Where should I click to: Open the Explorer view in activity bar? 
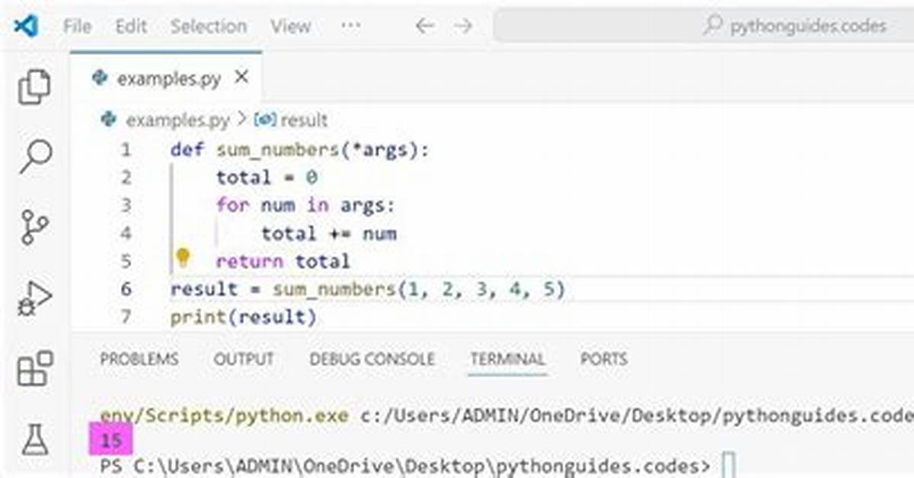(x=34, y=86)
